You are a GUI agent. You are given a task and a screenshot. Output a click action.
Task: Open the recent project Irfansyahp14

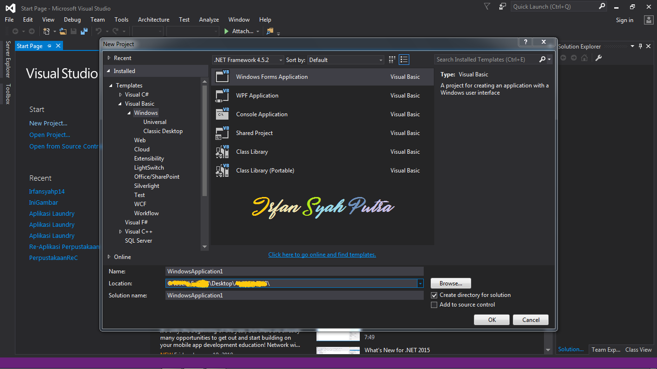tap(47, 192)
